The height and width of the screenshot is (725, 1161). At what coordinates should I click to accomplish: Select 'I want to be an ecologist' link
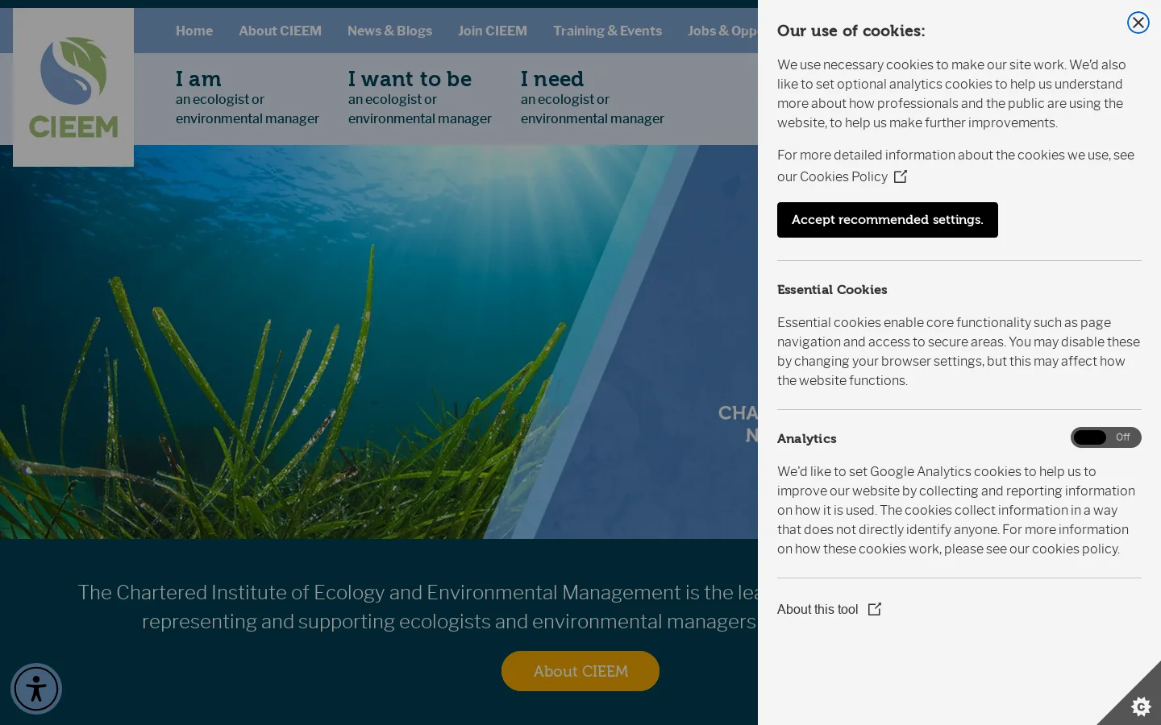[419, 98]
